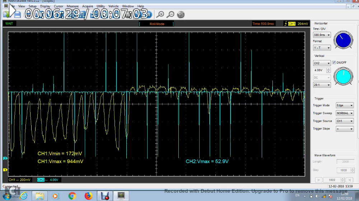359x201 pixels.
Task: Click the zoom in magnifier icon
Action: point(160,14)
